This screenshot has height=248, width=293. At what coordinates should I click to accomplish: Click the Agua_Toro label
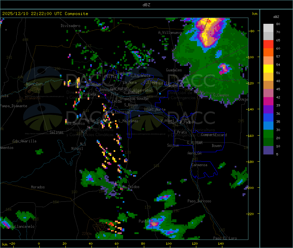click(x=35, y=84)
